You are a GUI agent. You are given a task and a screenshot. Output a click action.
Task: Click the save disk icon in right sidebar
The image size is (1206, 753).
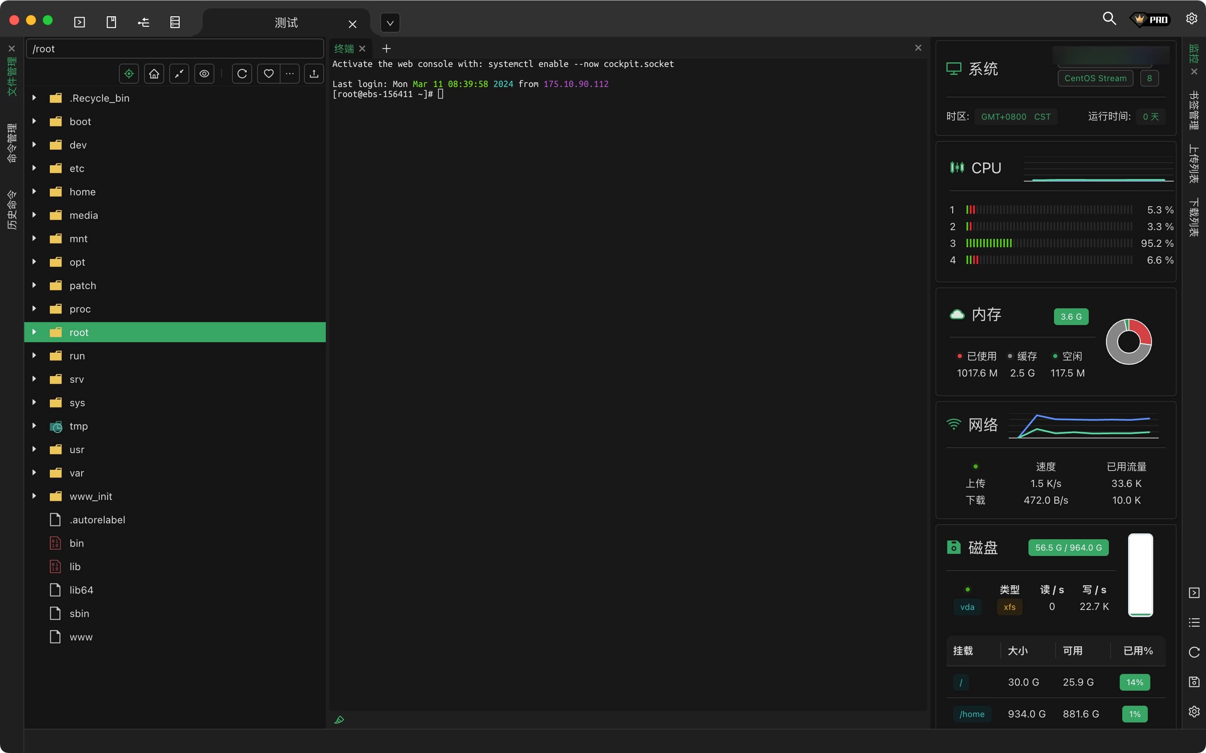[x=1194, y=682]
